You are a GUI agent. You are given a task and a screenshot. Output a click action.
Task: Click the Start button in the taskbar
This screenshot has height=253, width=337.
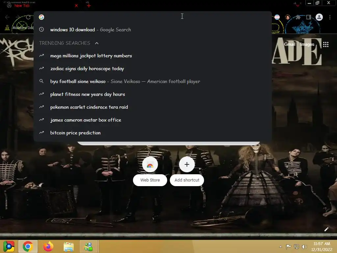[x=9, y=246]
